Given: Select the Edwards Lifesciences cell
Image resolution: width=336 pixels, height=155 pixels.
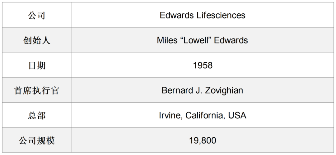Looking at the screenshot, I should 202,15.
